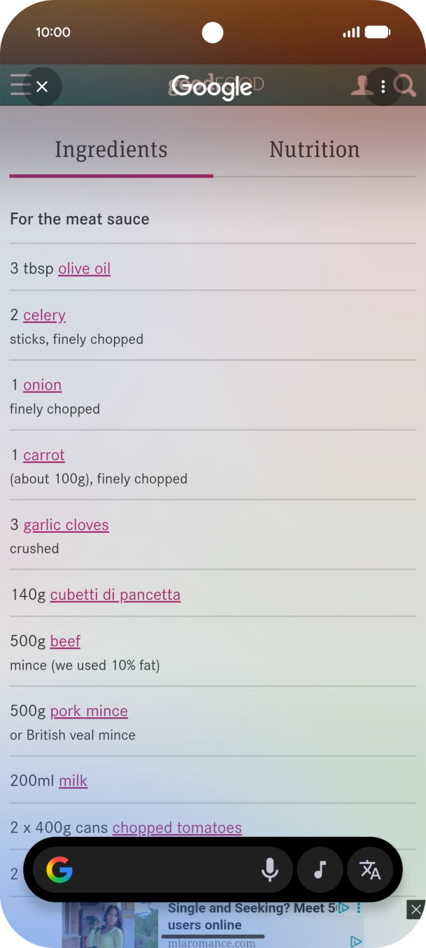Follow the garlic cloves link

tap(66, 525)
